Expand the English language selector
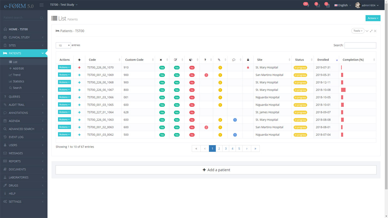The height and width of the screenshot is (218, 388). pyautogui.click(x=342, y=5)
